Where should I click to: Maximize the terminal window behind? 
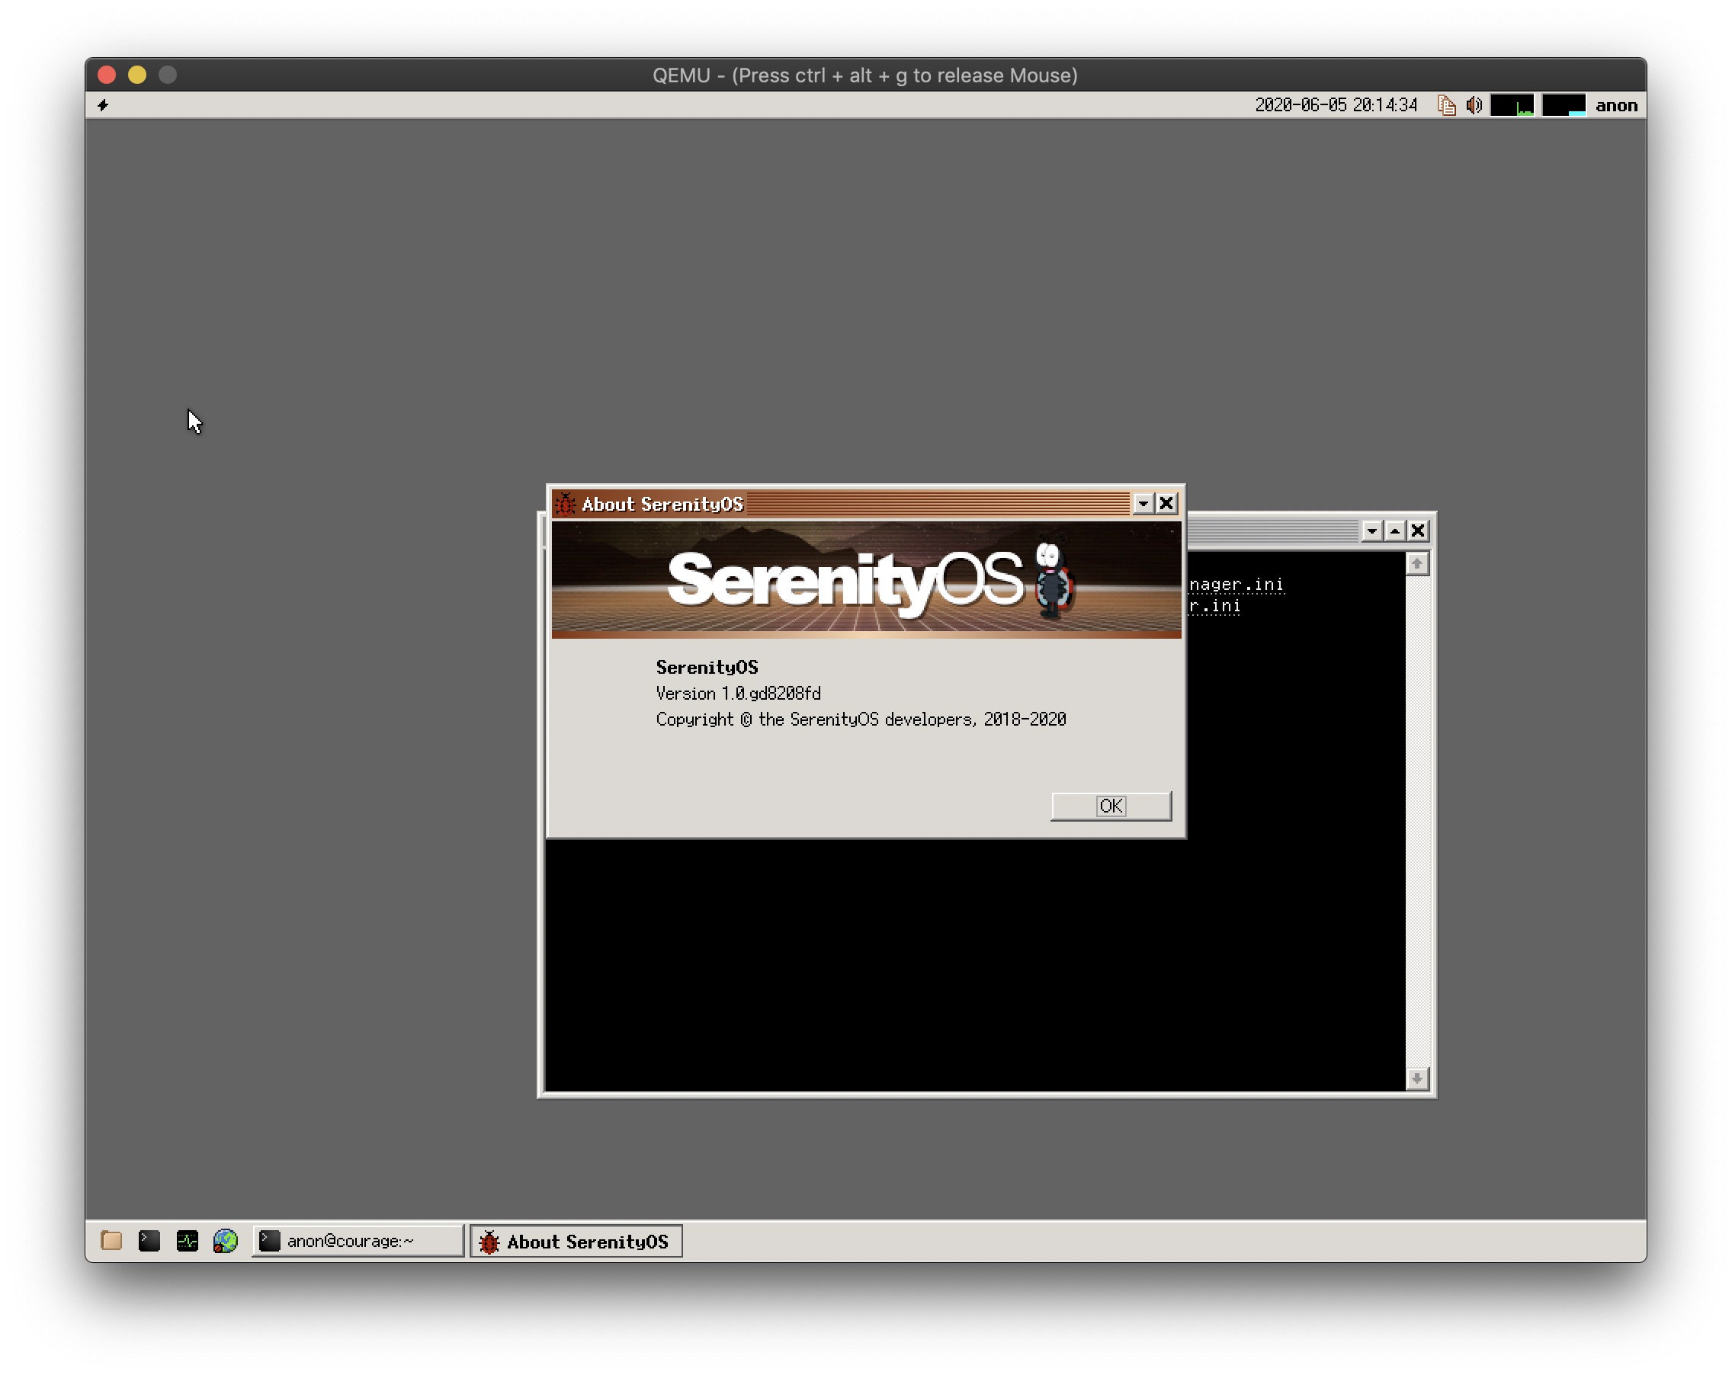coord(1395,531)
